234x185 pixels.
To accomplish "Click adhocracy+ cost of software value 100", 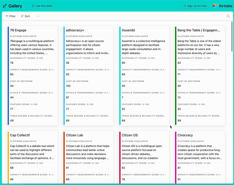I will coord(68,86).
